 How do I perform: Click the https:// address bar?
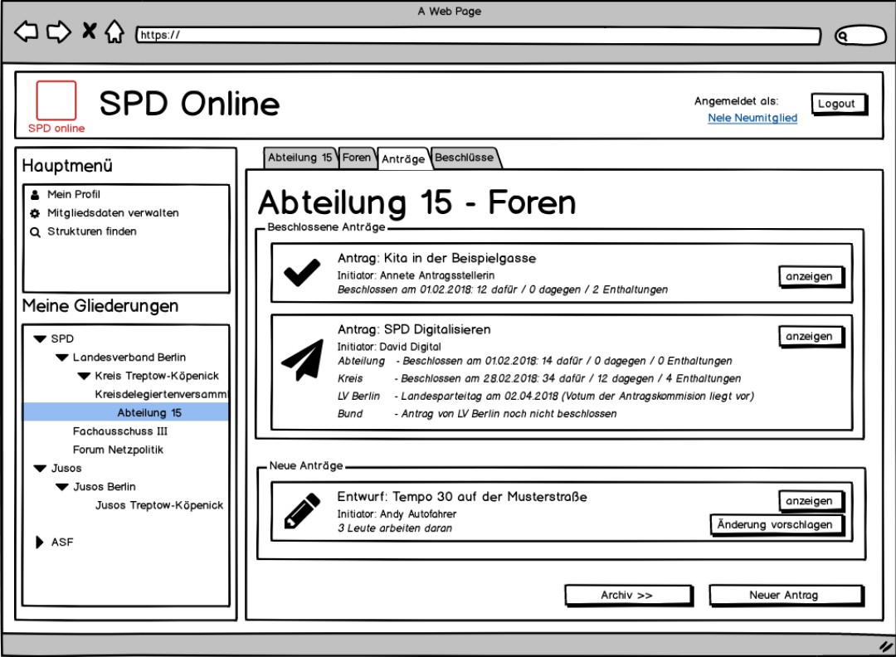coord(478,36)
